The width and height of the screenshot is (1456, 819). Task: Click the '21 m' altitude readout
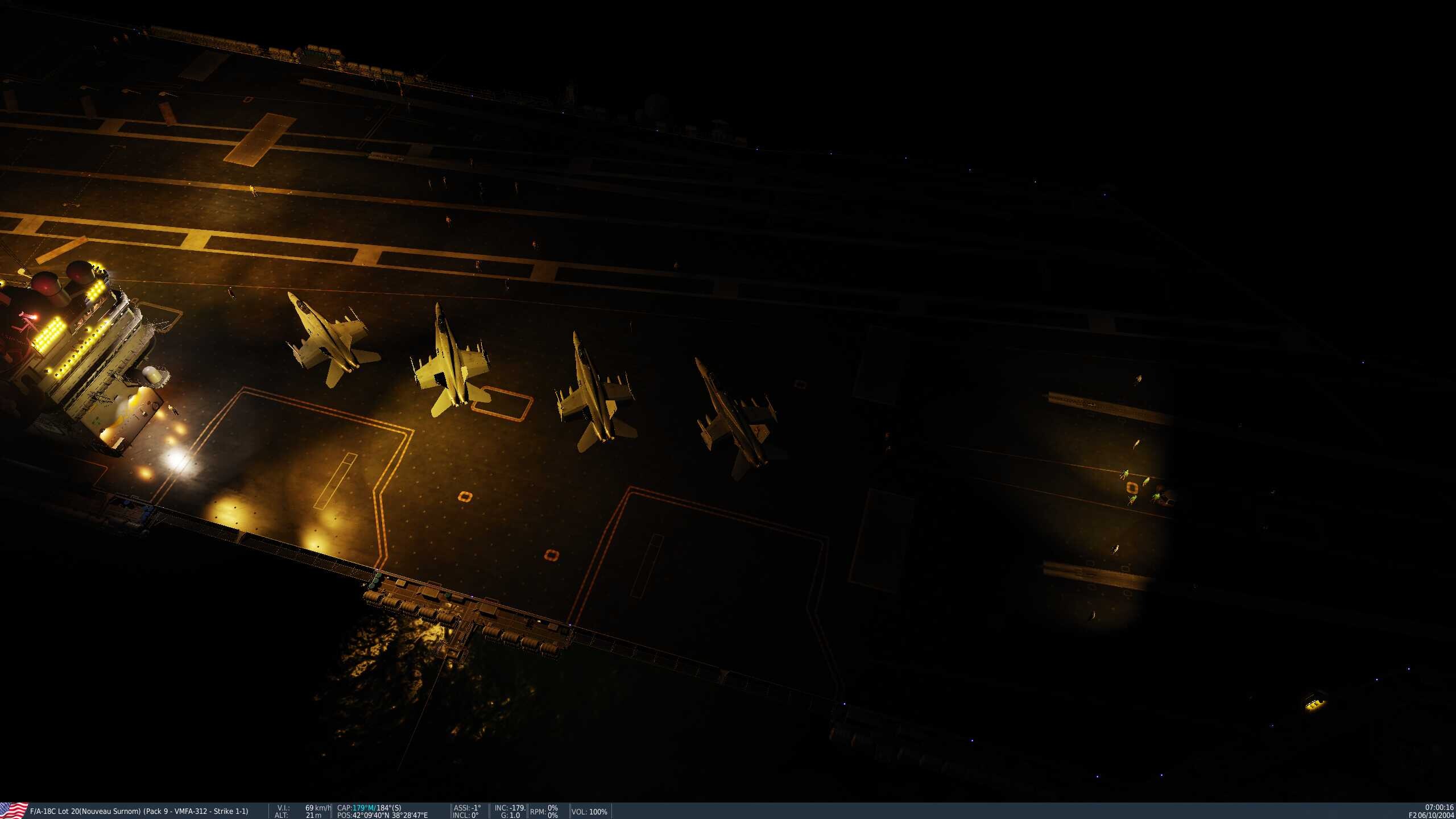[x=313, y=815]
